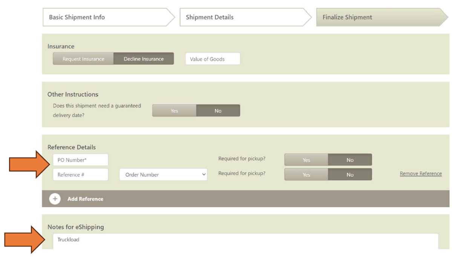
Task: Set Reference # row required for pickup to No
Action: click(x=350, y=175)
